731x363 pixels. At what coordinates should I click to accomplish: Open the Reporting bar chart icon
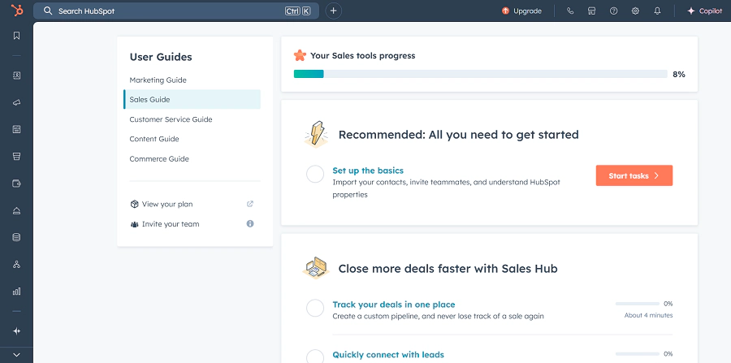point(17,292)
